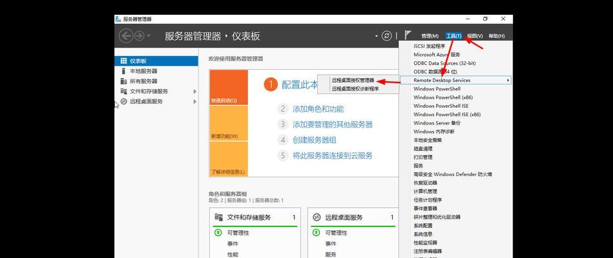Click the 添加要管理的其他服务器 link

coord(332,124)
